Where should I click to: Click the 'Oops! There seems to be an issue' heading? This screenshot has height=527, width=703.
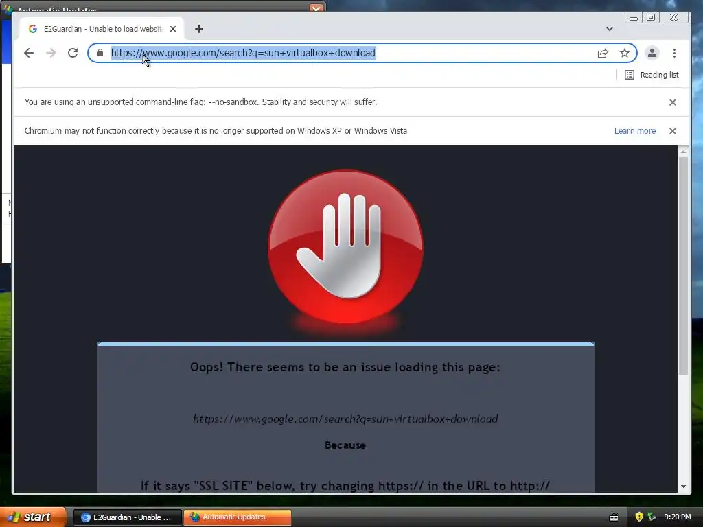pos(345,368)
